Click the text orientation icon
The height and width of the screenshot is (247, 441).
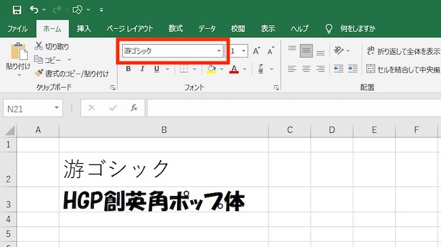pyautogui.click(x=338, y=50)
